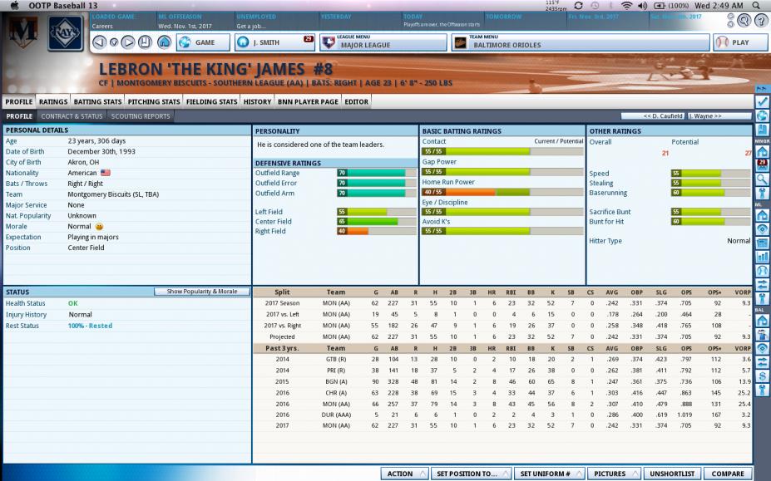Open the BNN PLAYER PAGE tab
Screen dimensions: 771x481
(308, 101)
